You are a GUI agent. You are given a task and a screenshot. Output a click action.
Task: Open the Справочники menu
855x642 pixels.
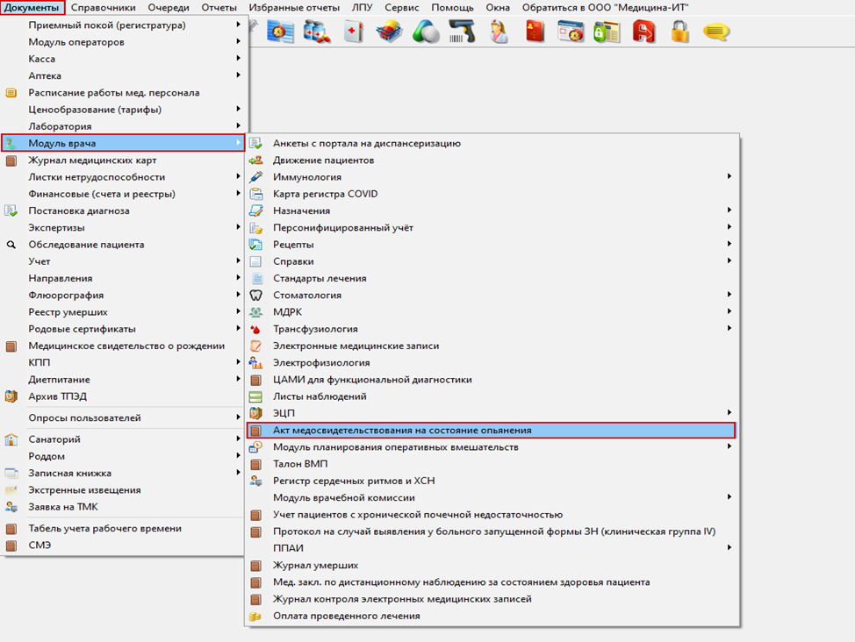(x=103, y=8)
